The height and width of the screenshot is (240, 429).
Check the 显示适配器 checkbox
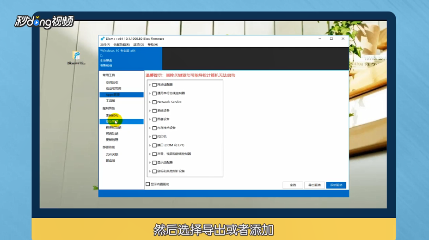pos(154,163)
